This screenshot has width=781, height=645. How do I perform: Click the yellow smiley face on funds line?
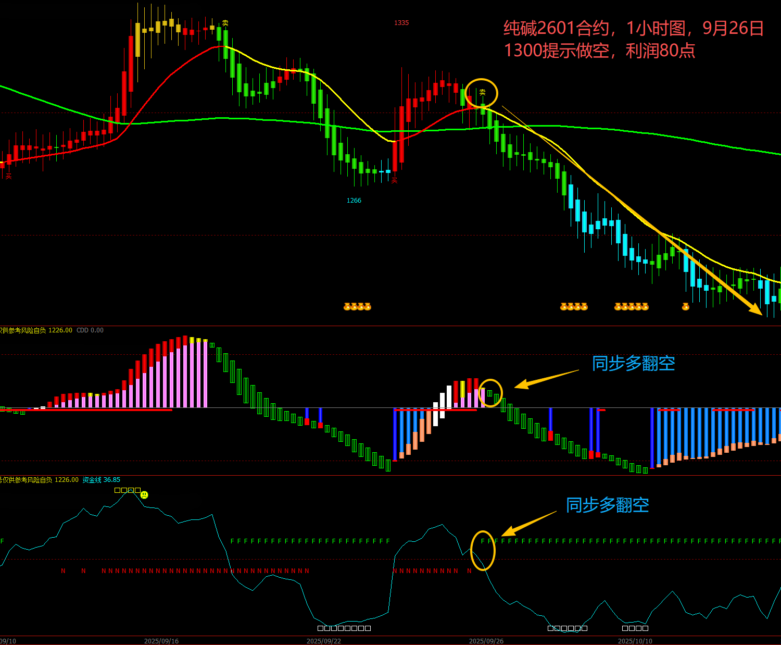(x=144, y=494)
